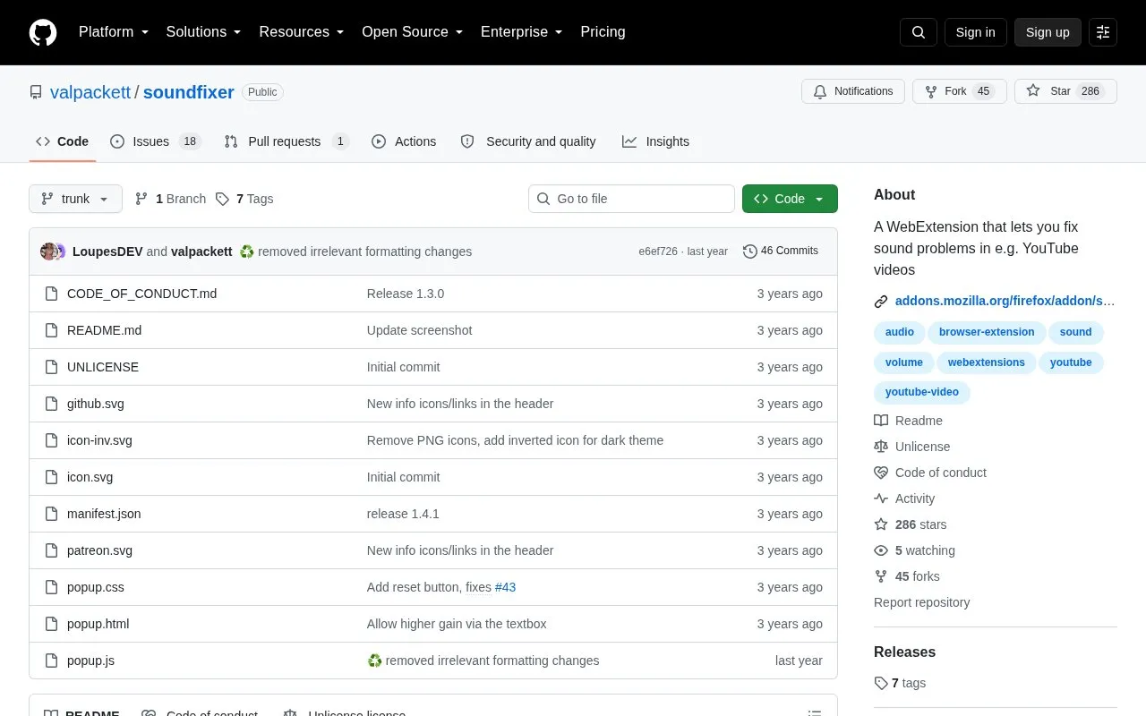1146x716 pixels.
Task: Click the LoupesDEV avatar image
Action: (x=49, y=251)
